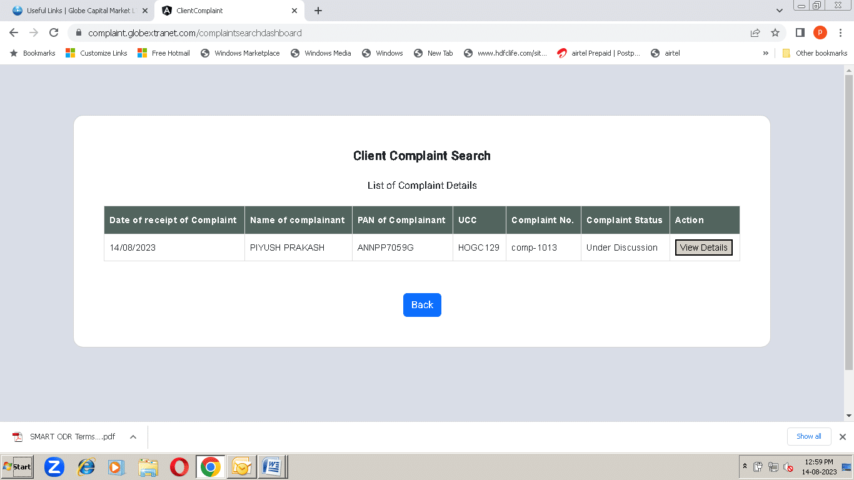Open Opera browser from taskbar
The height and width of the screenshot is (480, 854).
point(179,467)
